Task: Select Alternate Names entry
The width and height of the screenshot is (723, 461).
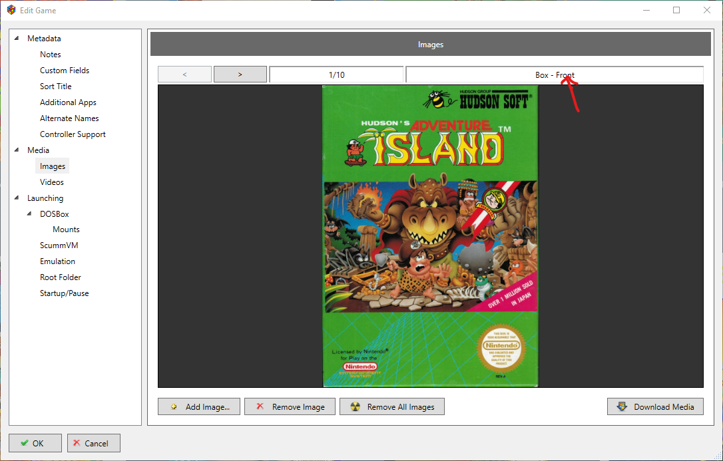Action: coord(69,118)
